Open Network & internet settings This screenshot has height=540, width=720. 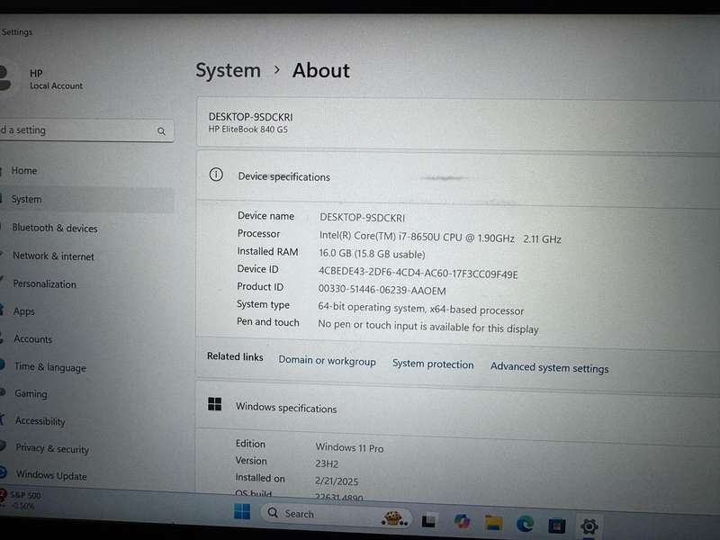coord(53,256)
